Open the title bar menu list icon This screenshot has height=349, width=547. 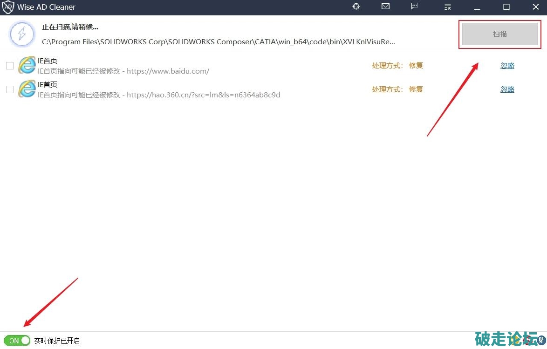click(x=448, y=7)
